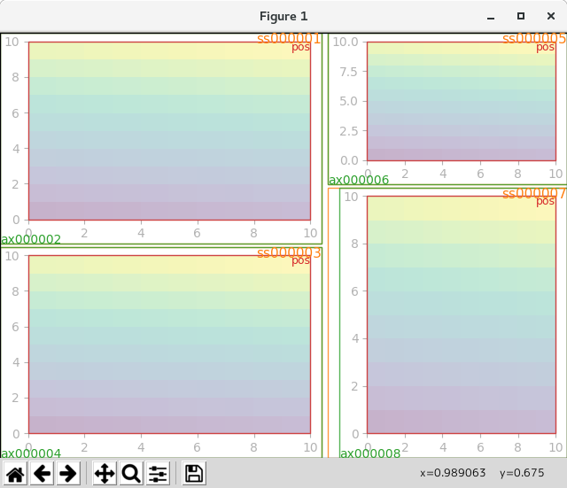Go back to the previous view arrow
The height and width of the screenshot is (488, 567).
click(x=42, y=473)
